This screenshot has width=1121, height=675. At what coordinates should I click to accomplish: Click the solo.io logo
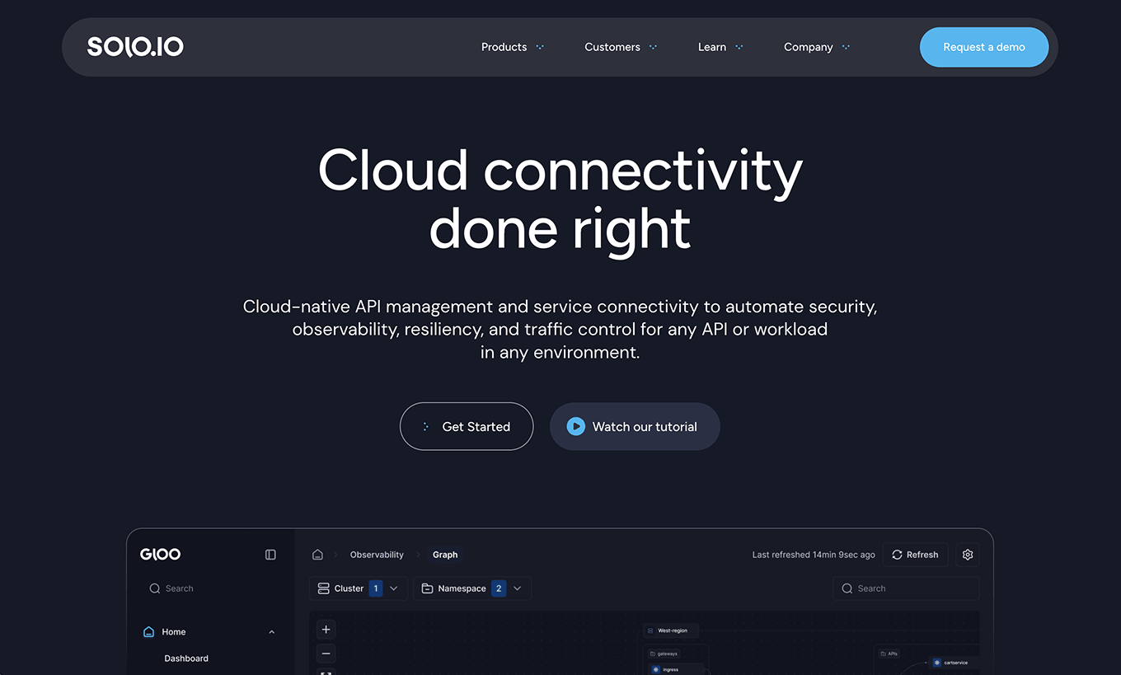pyautogui.click(x=135, y=47)
